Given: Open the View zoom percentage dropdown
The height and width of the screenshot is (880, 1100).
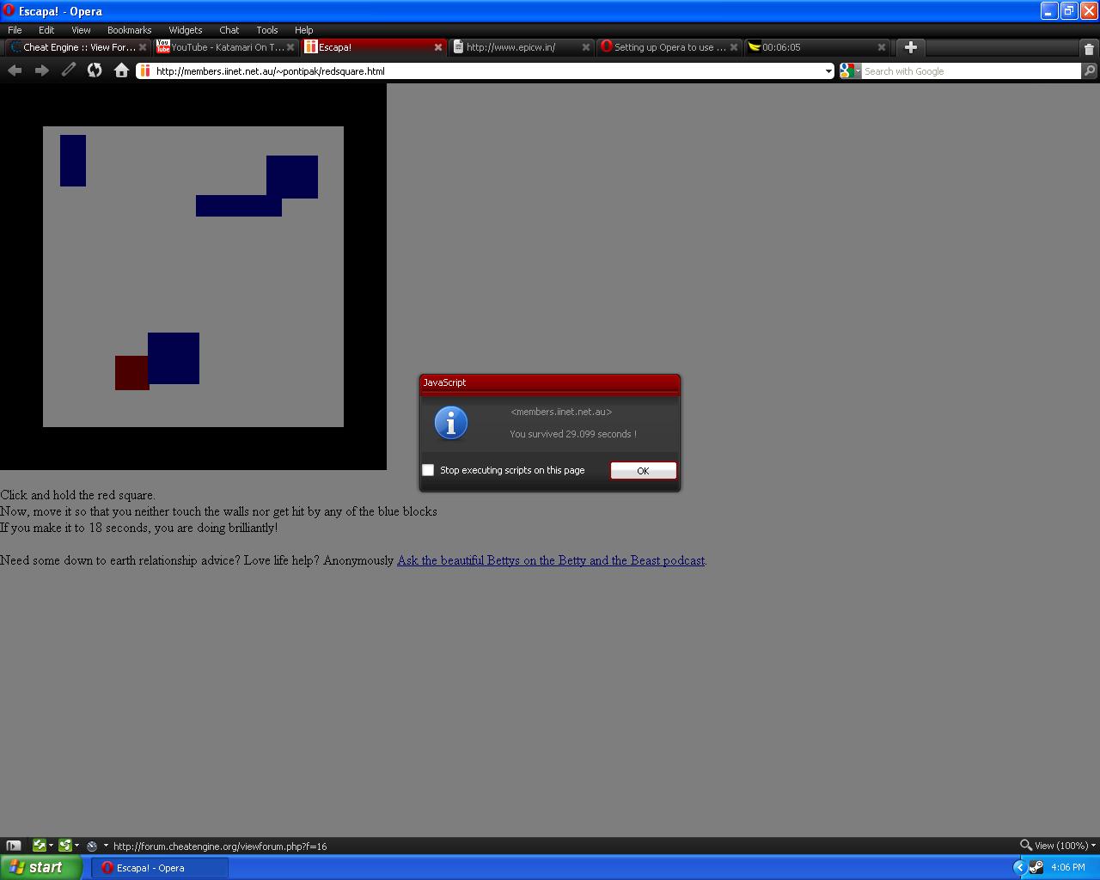Looking at the screenshot, I should (1054, 846).
